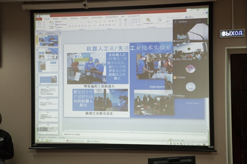Viewport: 247px width, 164px height.
Task: Click the Макет layout dropdown
Action: tap(60, 22)
